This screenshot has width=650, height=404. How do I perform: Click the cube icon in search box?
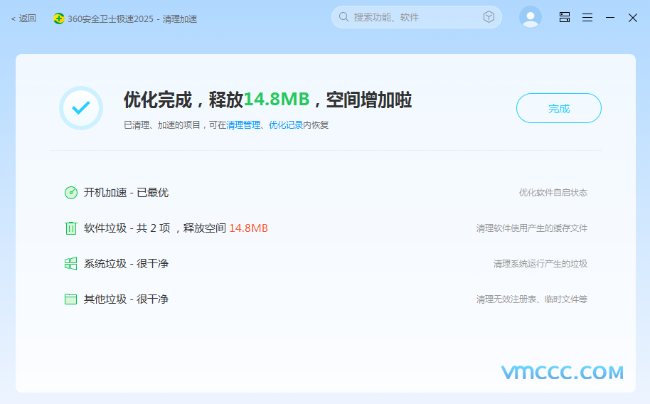pos(489,17)
